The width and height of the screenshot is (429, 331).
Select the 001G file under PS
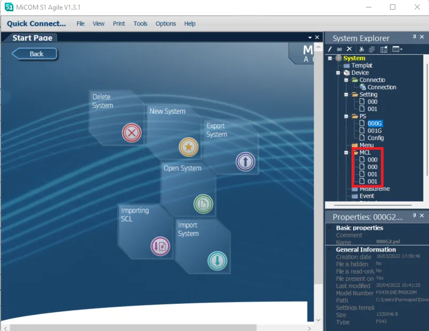click(x=375, y=131)
